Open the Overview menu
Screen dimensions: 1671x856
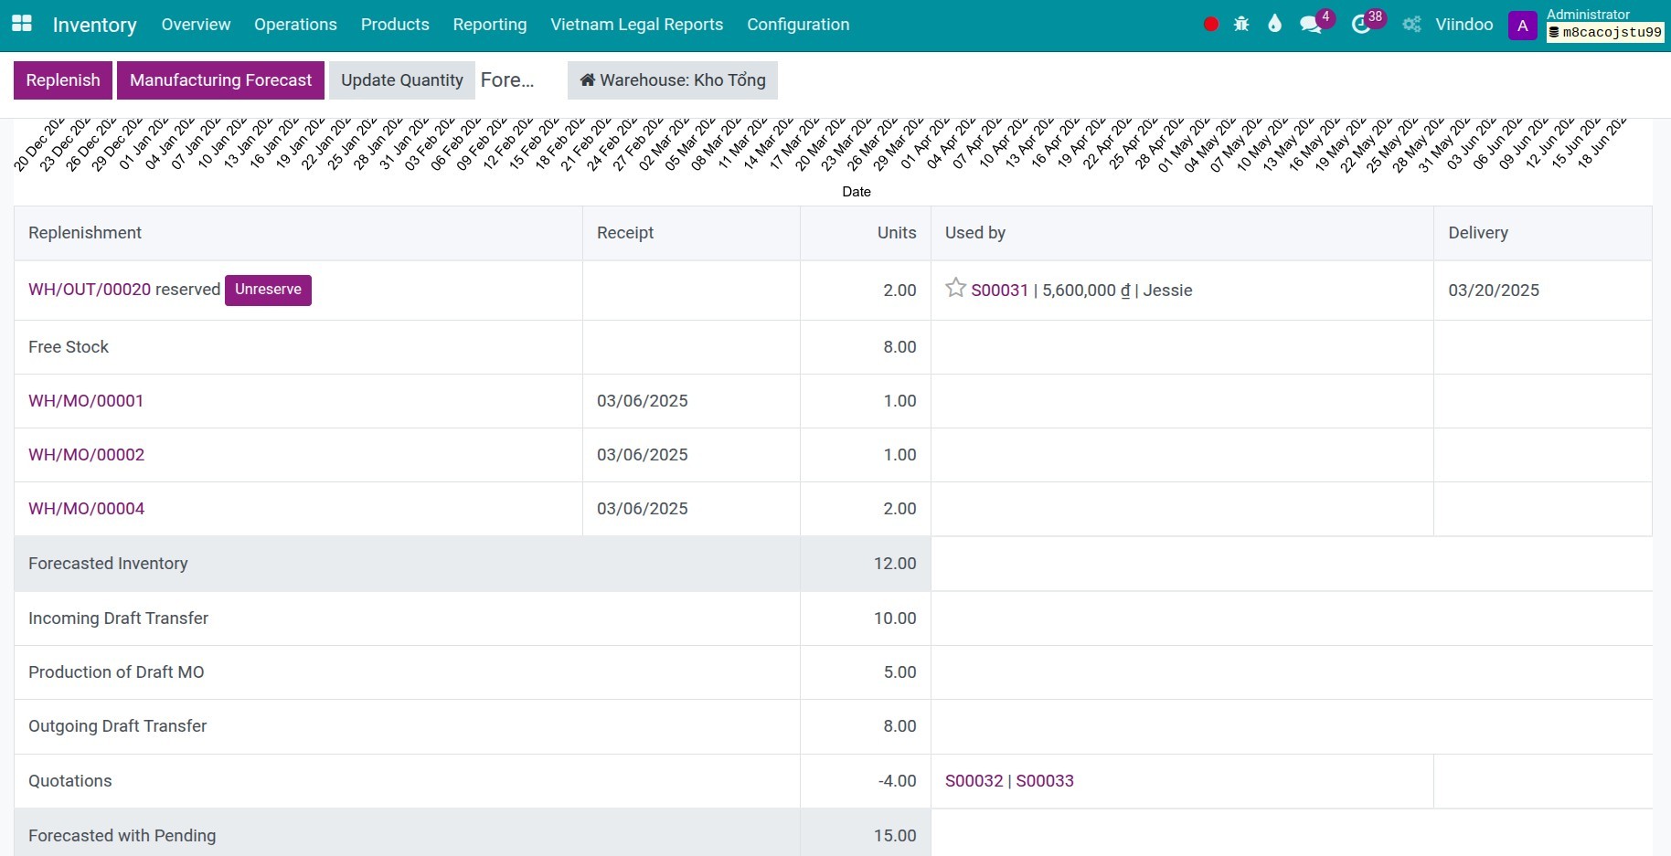[x=196, y=25]
